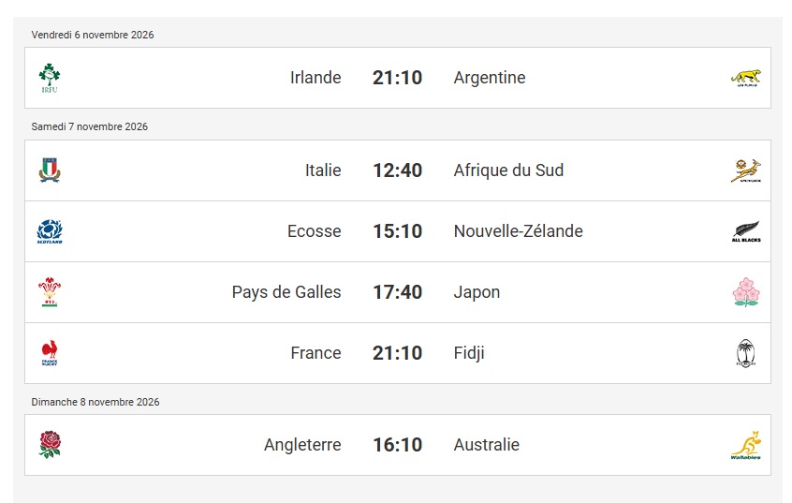Click the Wallabies kangaroo logo
This screenshot has height=503, width=792.
(x=746, y=445)
